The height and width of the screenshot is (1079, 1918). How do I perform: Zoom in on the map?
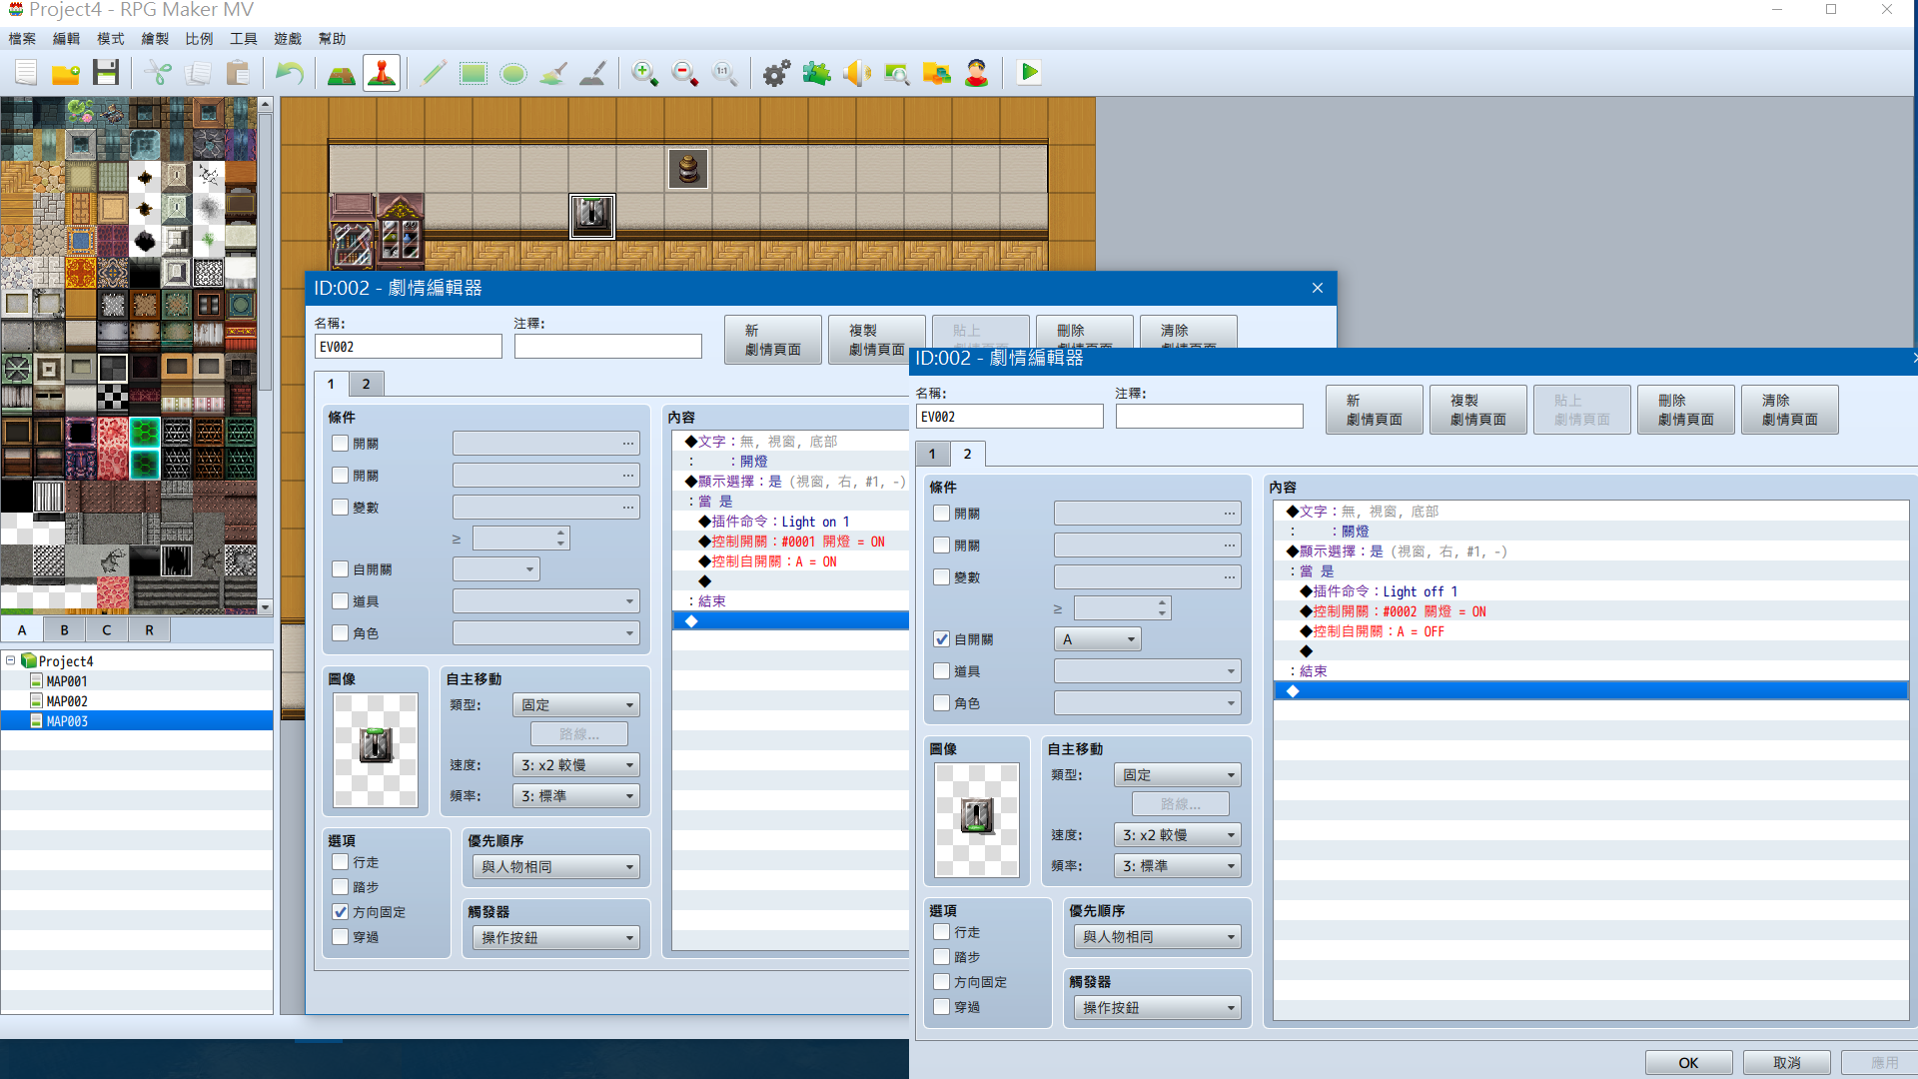click(645, 73)
